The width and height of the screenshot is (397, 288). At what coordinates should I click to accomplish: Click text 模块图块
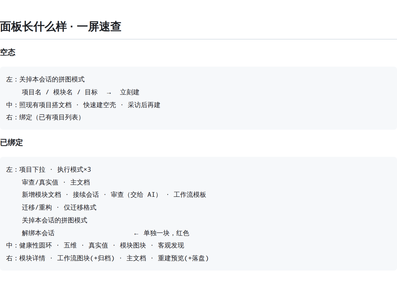(133, 245)
